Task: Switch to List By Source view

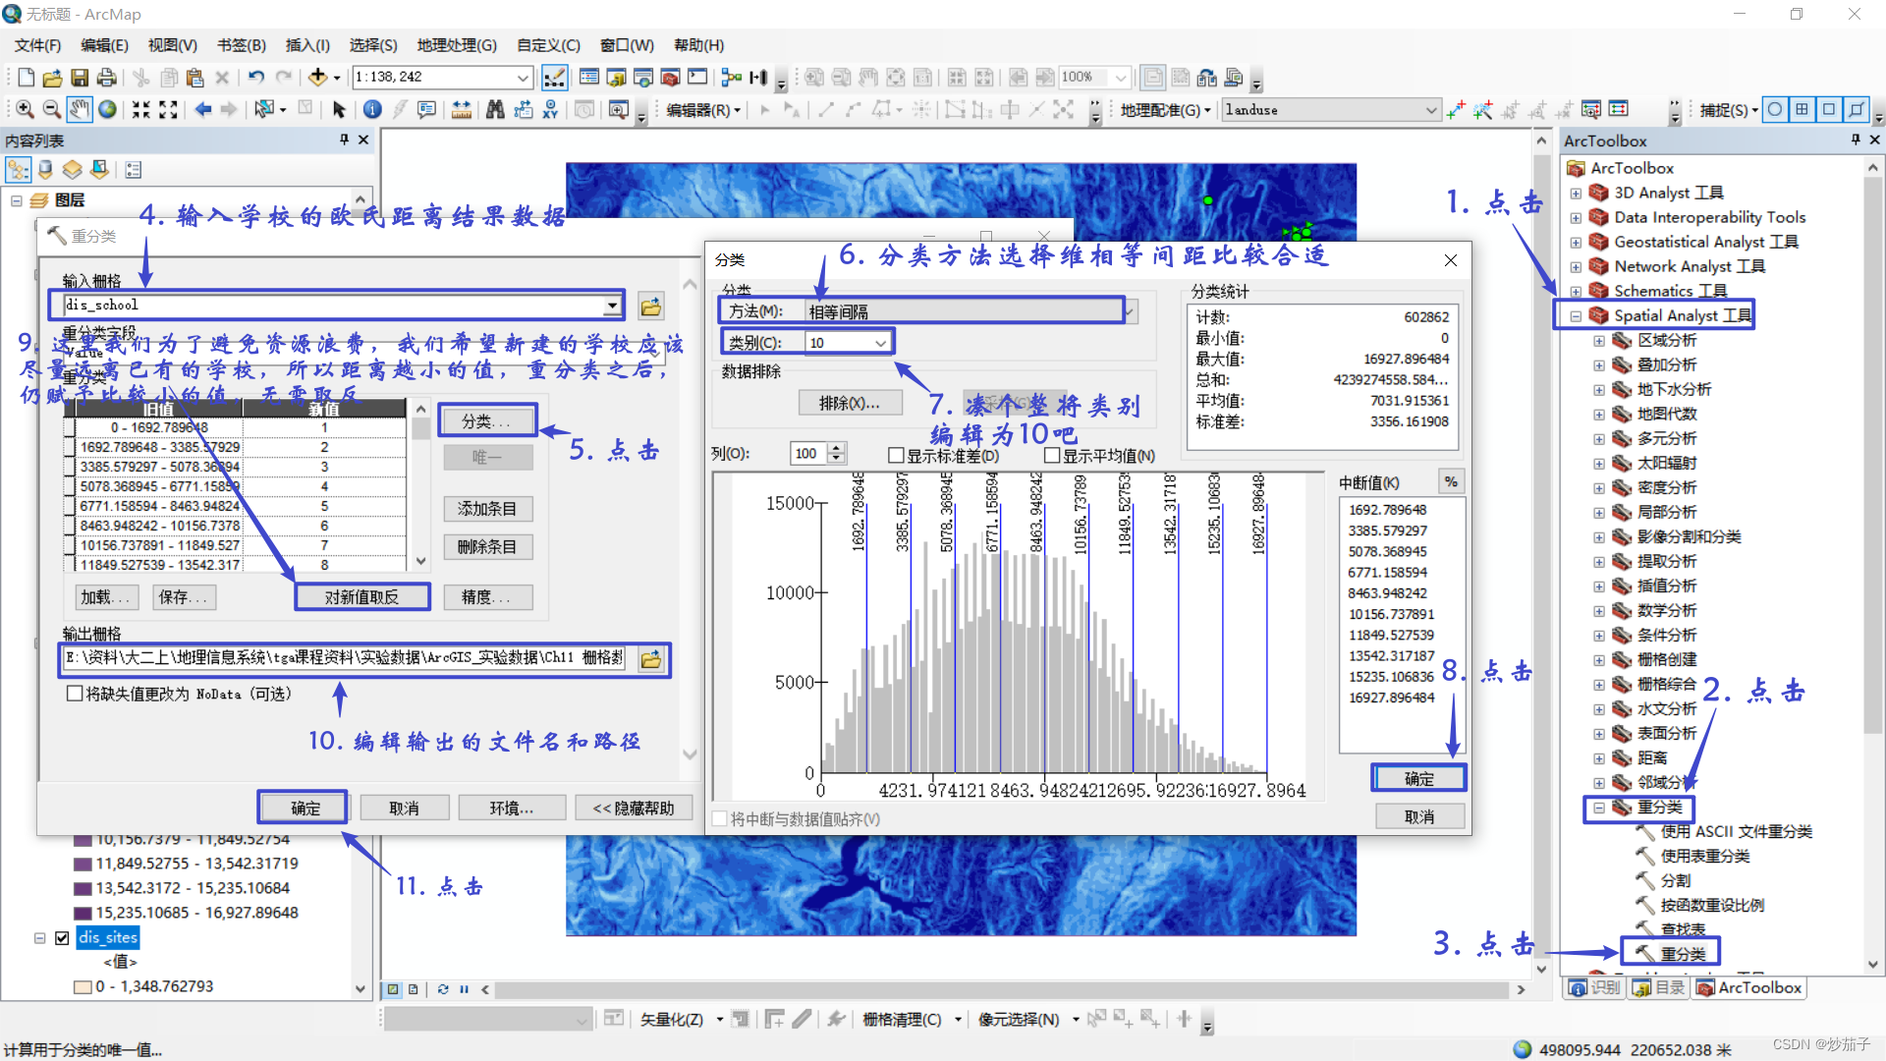Action: [45, 170]
